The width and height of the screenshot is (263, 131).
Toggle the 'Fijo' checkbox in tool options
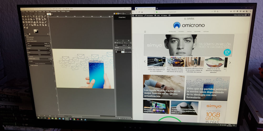click(x=27, y=43)
